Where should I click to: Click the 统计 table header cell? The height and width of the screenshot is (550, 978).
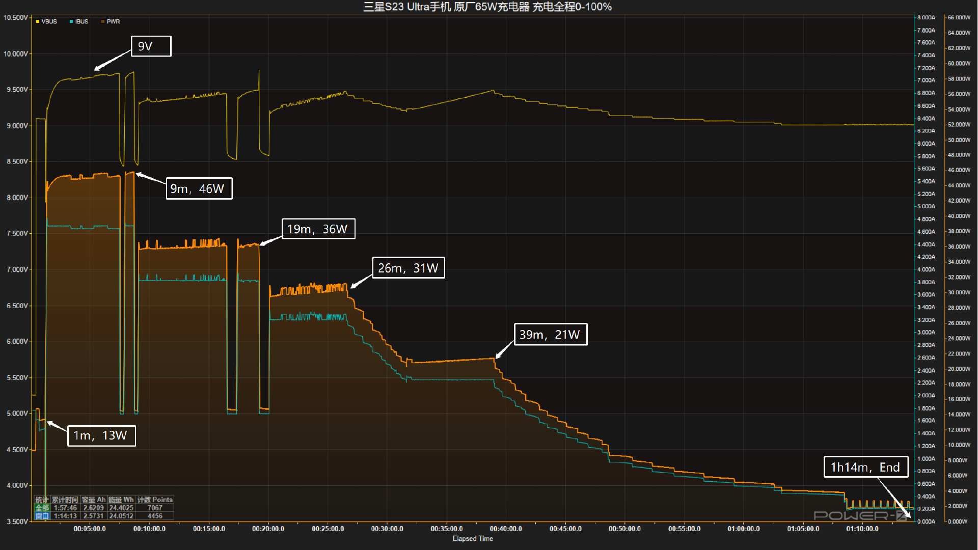(42, 500)
